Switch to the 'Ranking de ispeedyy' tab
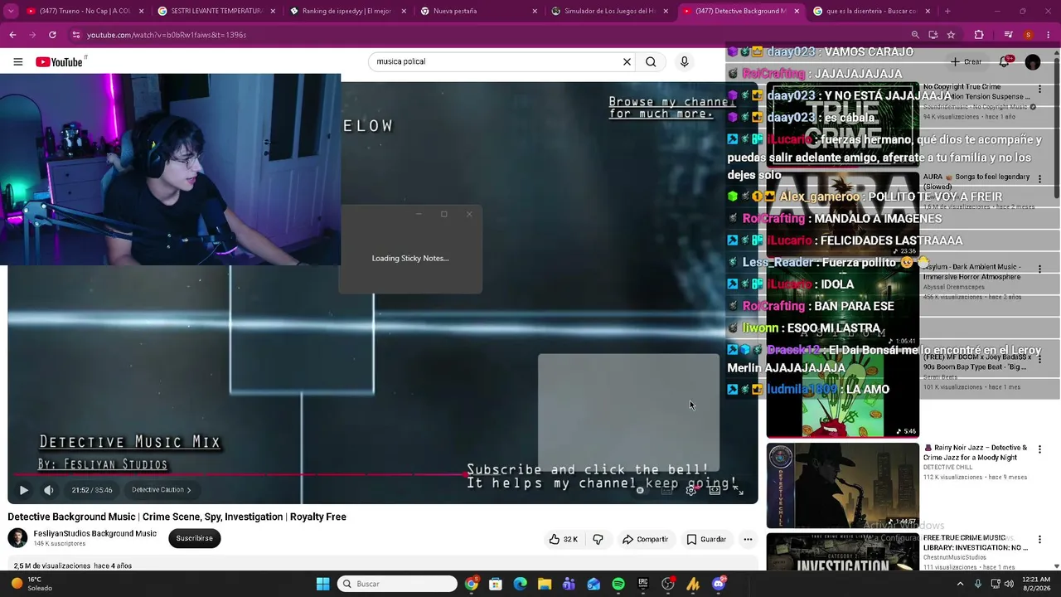This screenshot has width=1061, height=597. pos(348,11)
